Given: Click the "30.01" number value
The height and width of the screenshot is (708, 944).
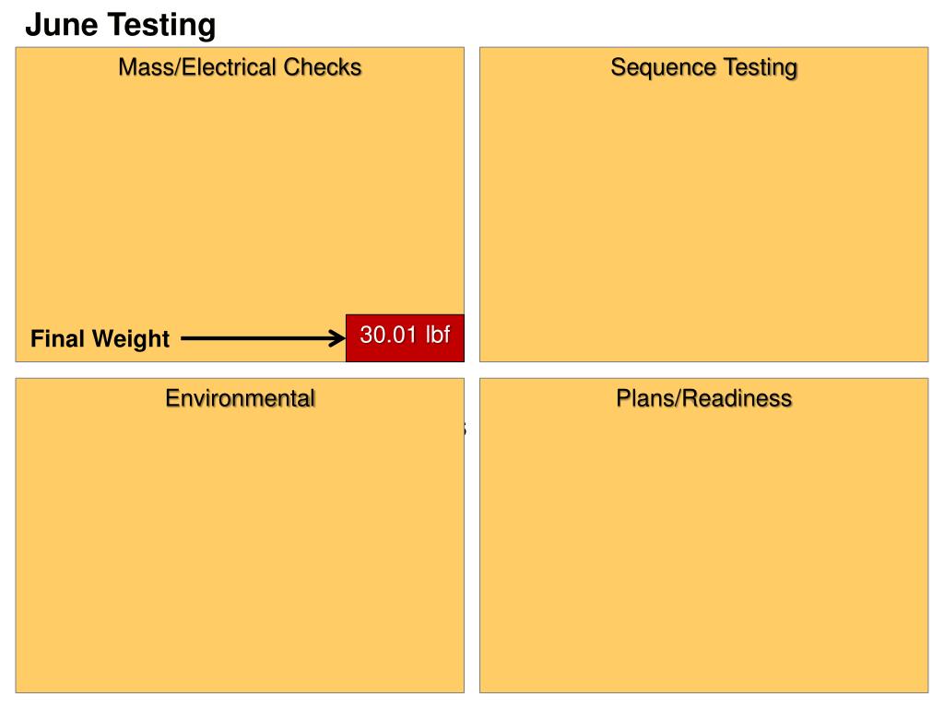Looking at the screenshot, I should click(389, 335).
